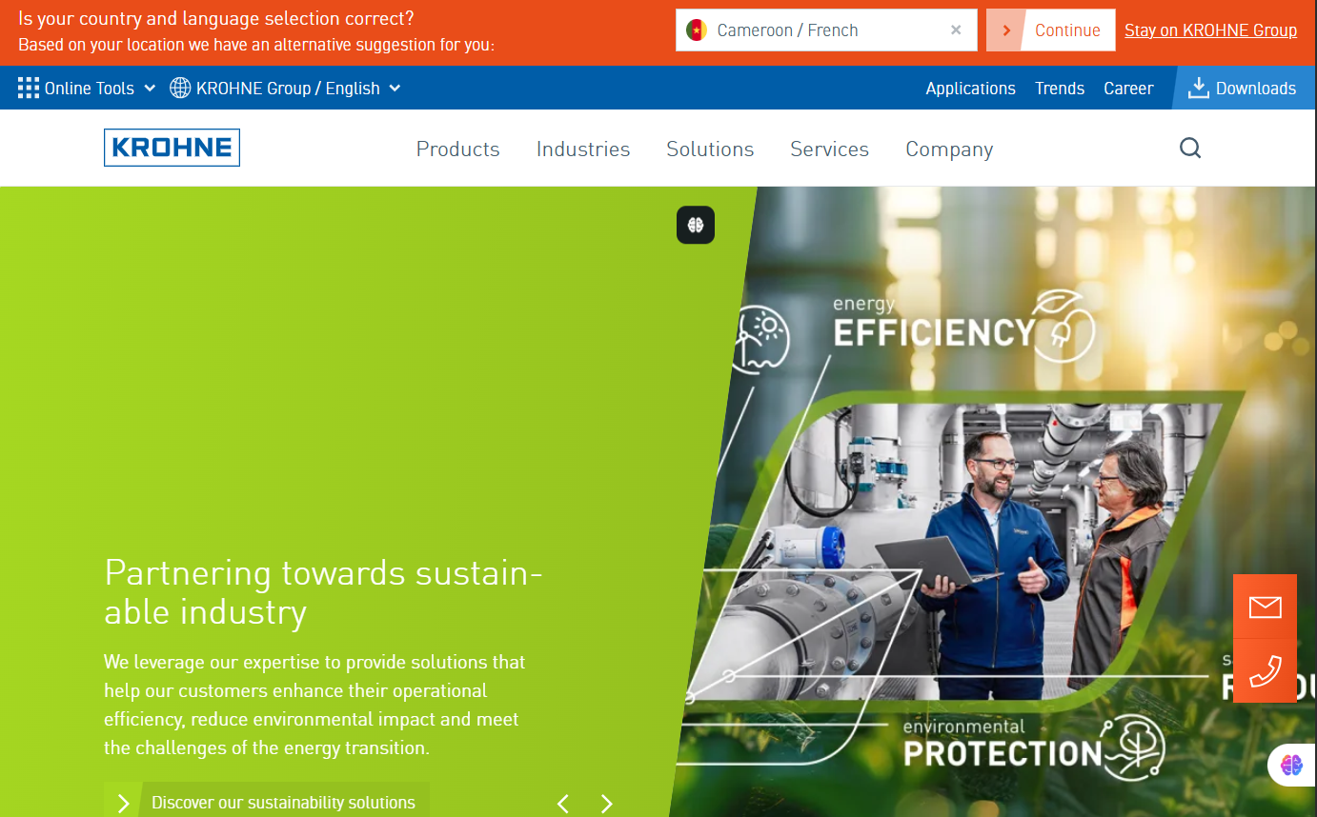Go to the previous carousel slide
This screenshot has height=817, width=1317.
tap(563, 804)
